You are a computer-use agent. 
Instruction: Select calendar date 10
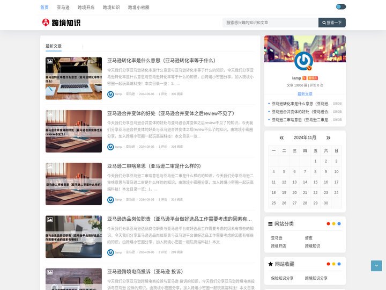tap(336, 172)
